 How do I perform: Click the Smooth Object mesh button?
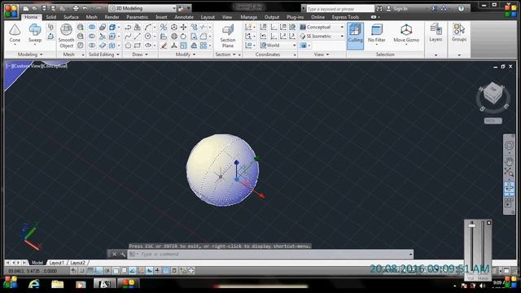(x=66, y=36)
